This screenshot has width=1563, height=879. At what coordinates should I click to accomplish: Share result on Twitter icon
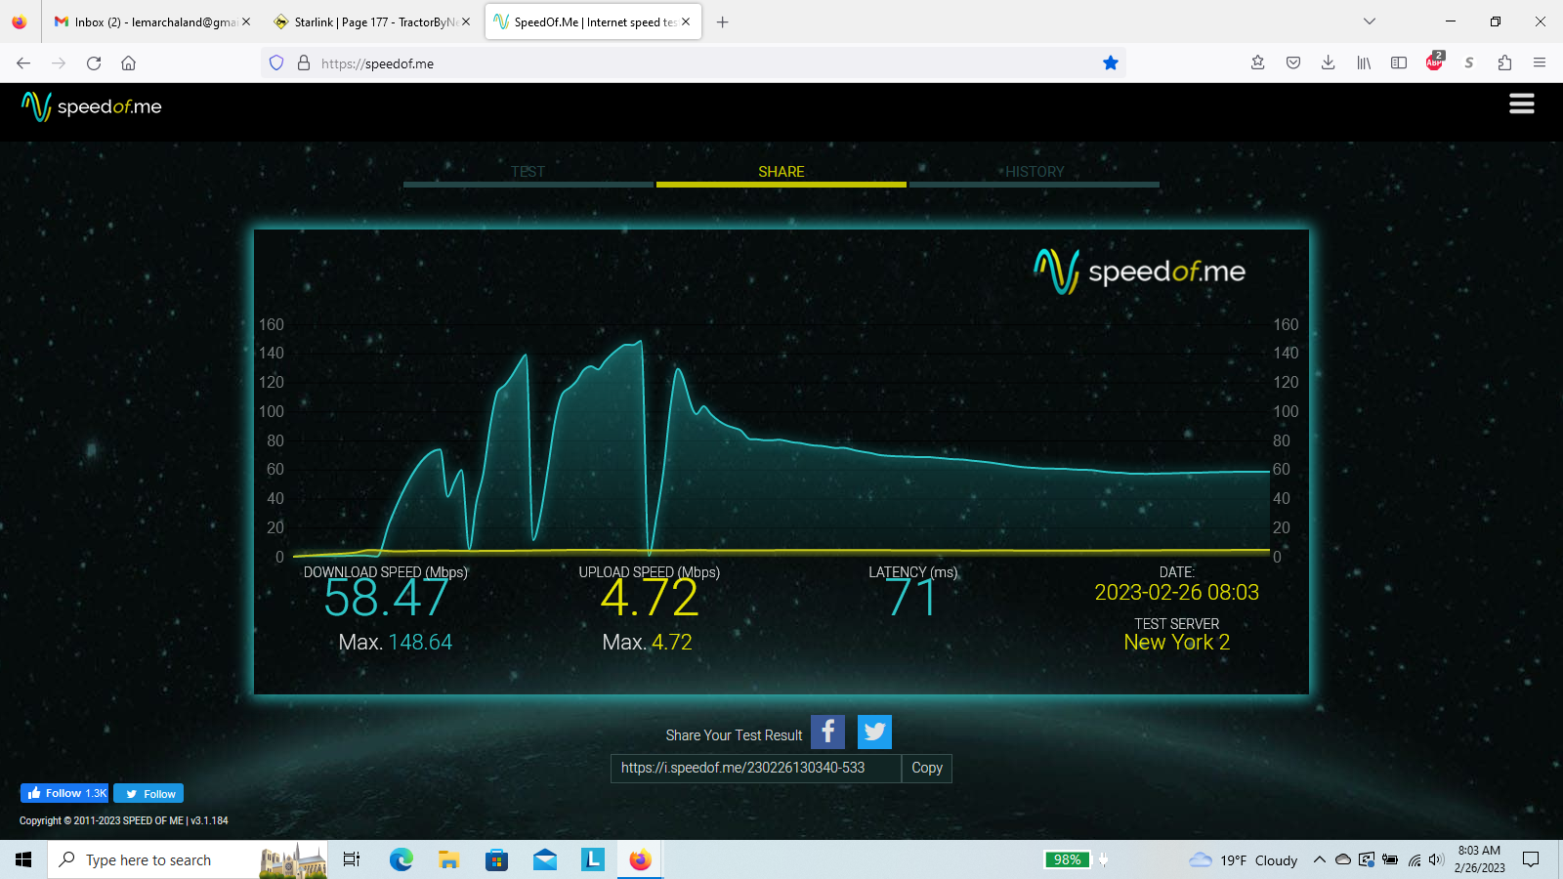click(874, 732)
